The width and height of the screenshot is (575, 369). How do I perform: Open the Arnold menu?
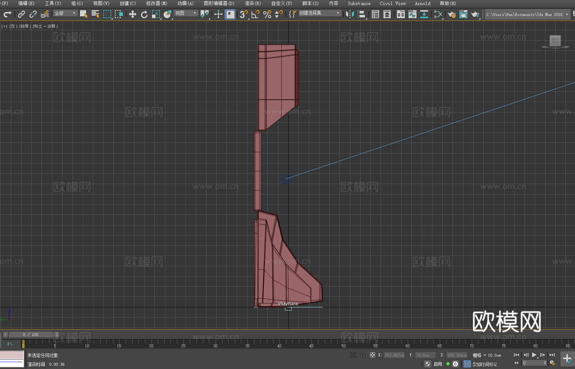click(x=423, y=3)
